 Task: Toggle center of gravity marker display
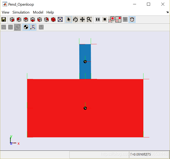coord(26,27)
